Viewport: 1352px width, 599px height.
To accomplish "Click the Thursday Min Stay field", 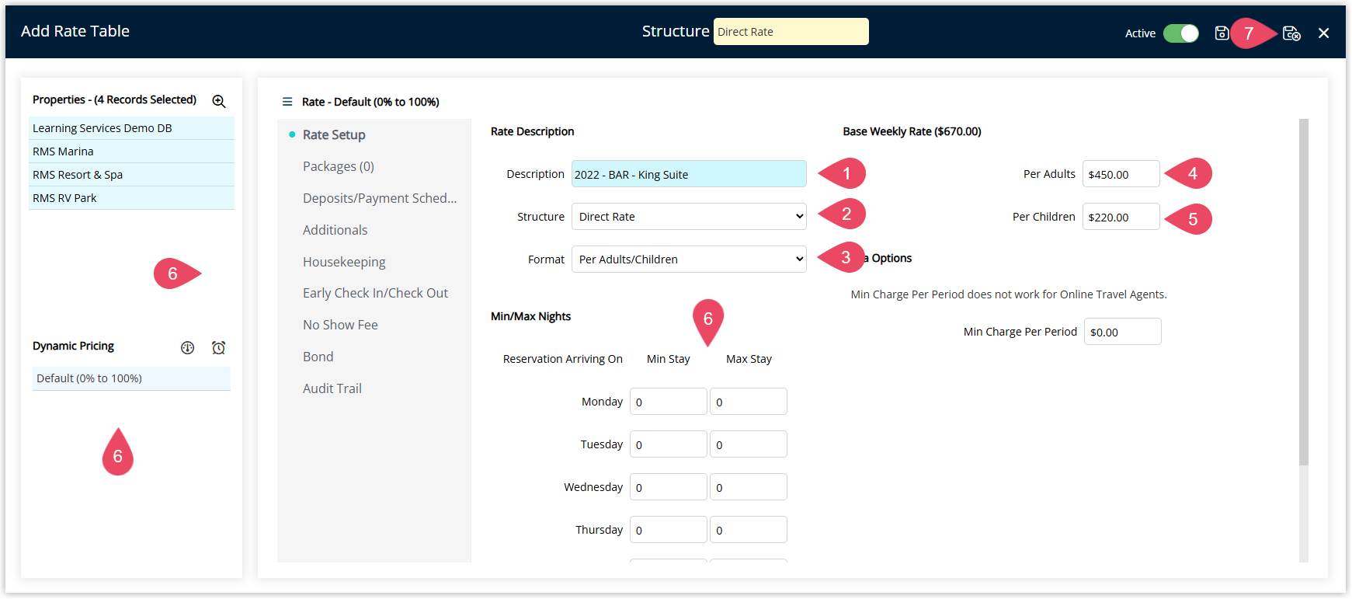I will 668,530.
